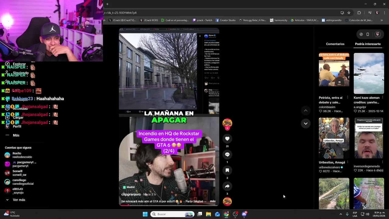389x219 pixels.
Task: Open the Cuál es el porcentaj... bookmark
Action: 175,20
